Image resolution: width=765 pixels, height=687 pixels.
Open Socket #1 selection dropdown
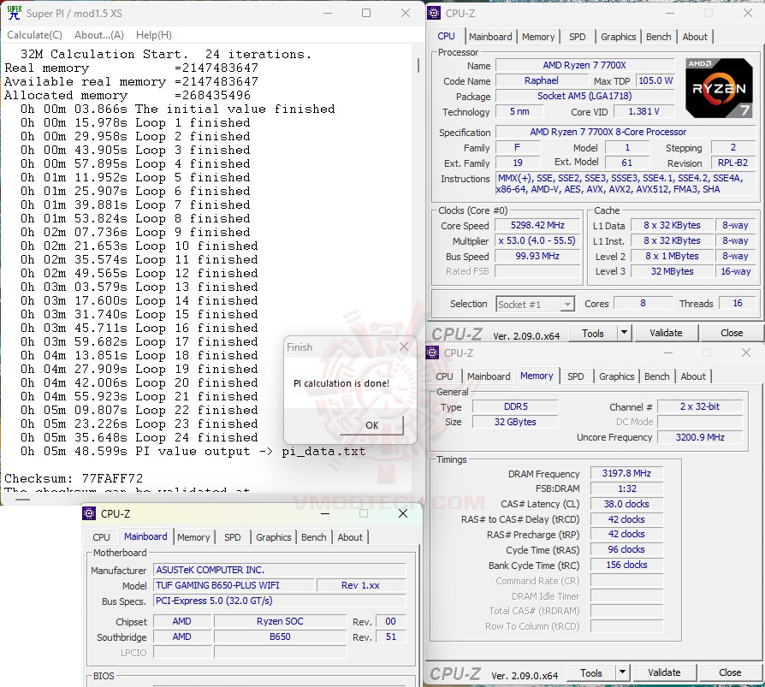coord(535,305)
